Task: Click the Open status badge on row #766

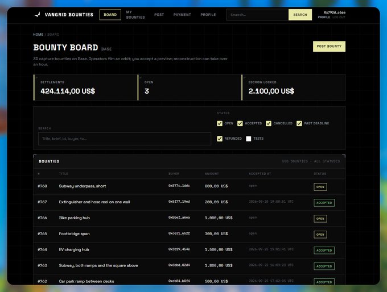Action: (320, 219)
